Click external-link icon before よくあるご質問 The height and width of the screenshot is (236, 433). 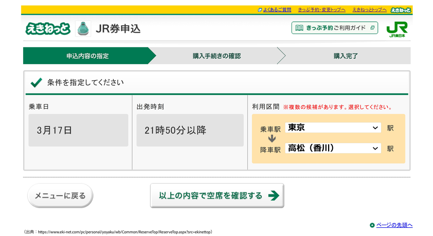[260, 10]
